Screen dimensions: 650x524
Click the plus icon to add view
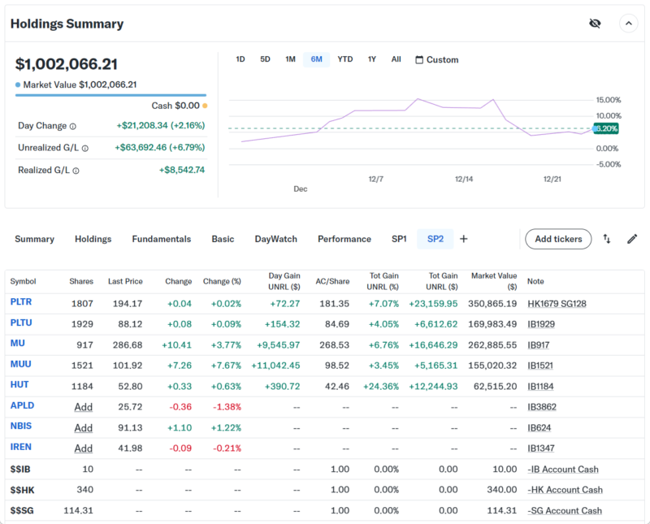click(x=464, y=239)
